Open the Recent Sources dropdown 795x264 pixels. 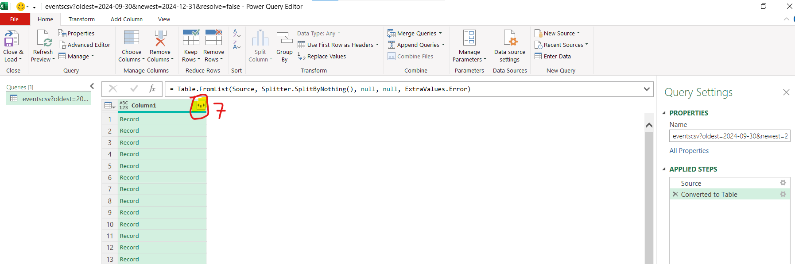tap(561, 45)
